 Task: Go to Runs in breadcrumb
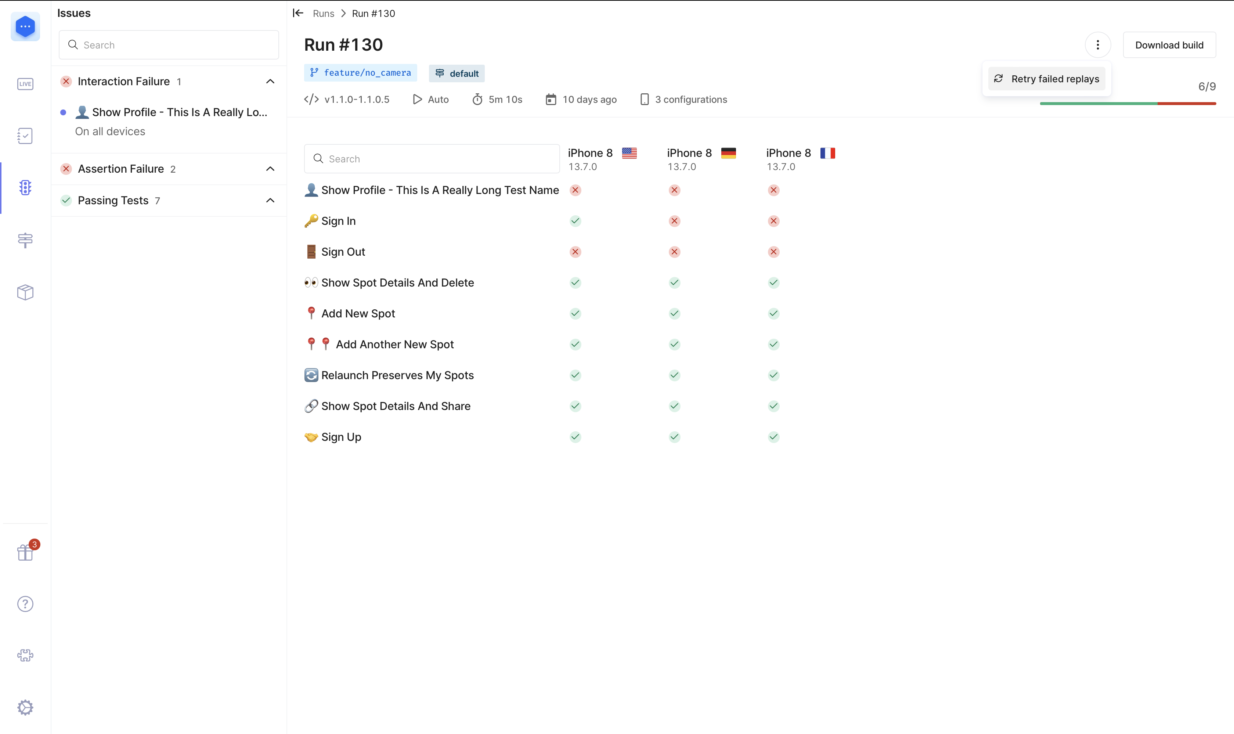pyautogui.click(x=323, y=13)
